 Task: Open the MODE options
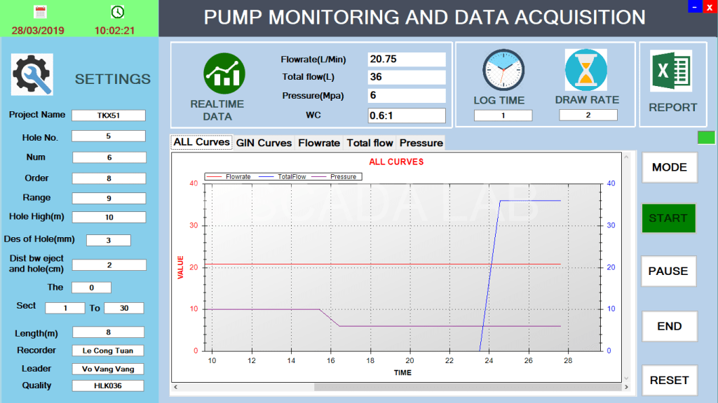tap(669, 168)
